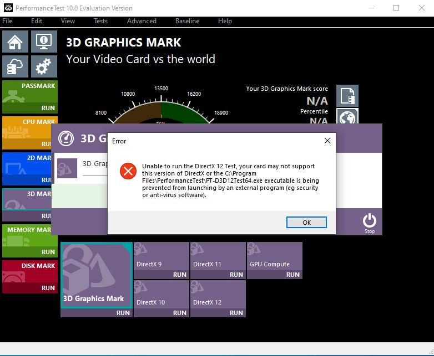434x356 pixels.
Task: Open the gears preferences icon
Action: click(x=44, y=66)
